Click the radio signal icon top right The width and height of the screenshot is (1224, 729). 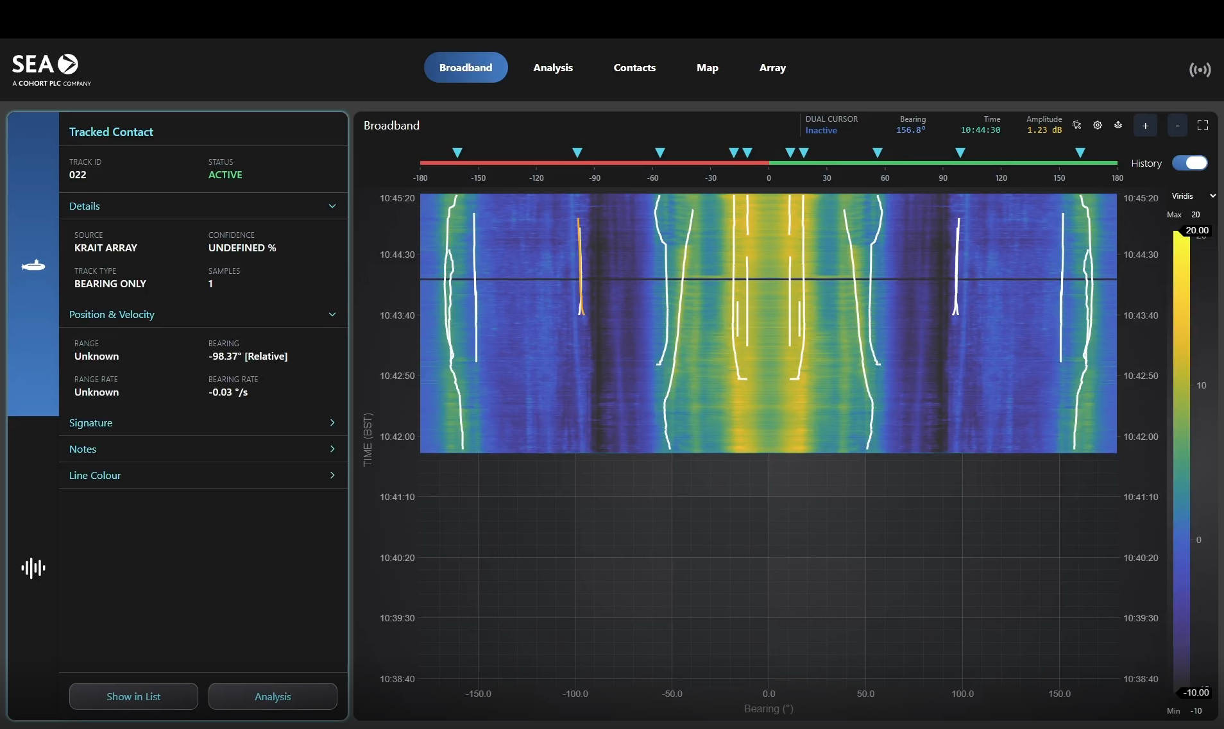1200,70
